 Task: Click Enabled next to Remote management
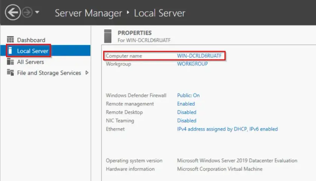(x=186, y=104)
